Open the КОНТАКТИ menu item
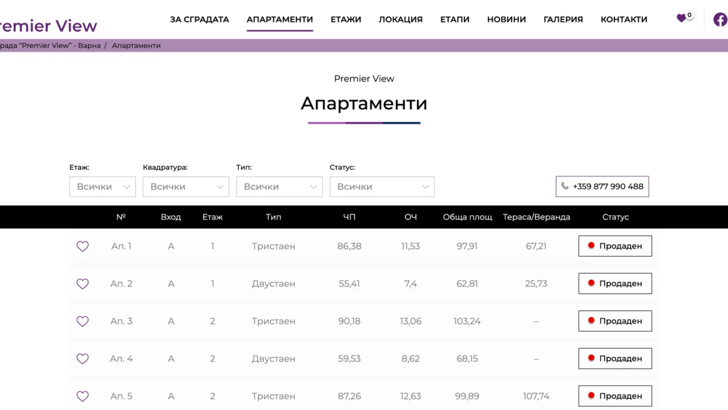The height and width of the screenshot is (410, 728). point(624,19)
